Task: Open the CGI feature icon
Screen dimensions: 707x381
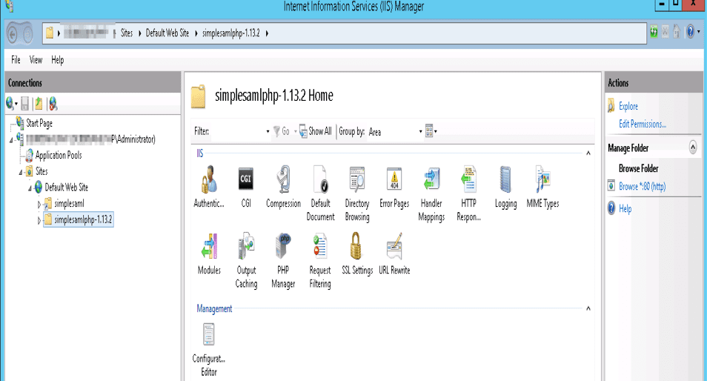Action: [x=246, y=180]
